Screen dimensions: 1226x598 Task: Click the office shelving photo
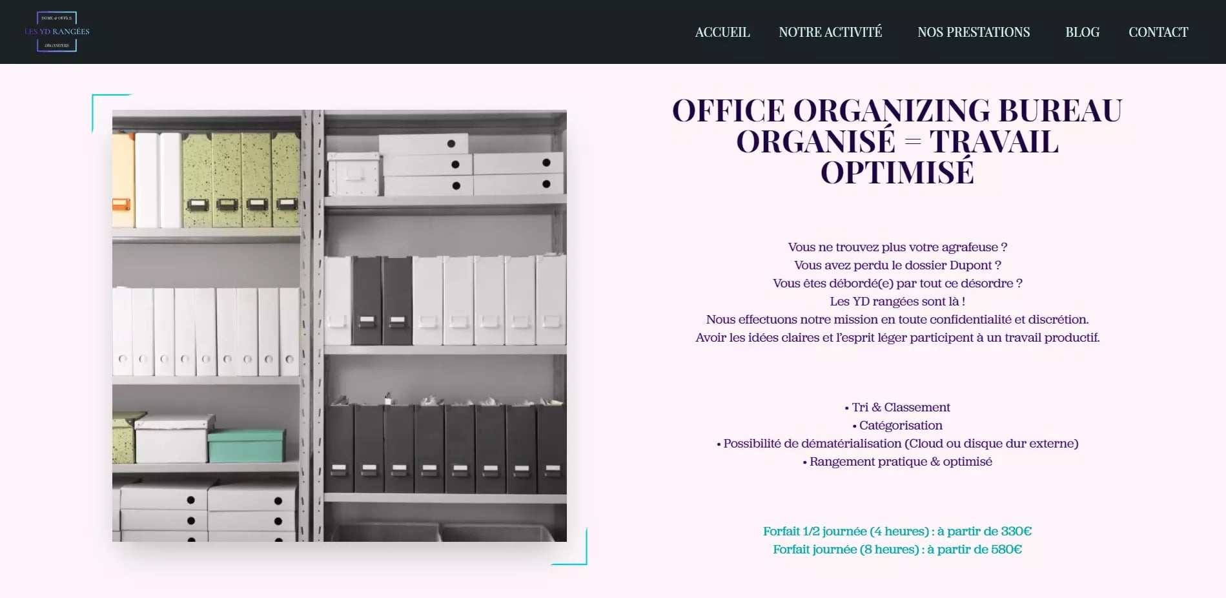pyautogui.click(x=339, y=325)
